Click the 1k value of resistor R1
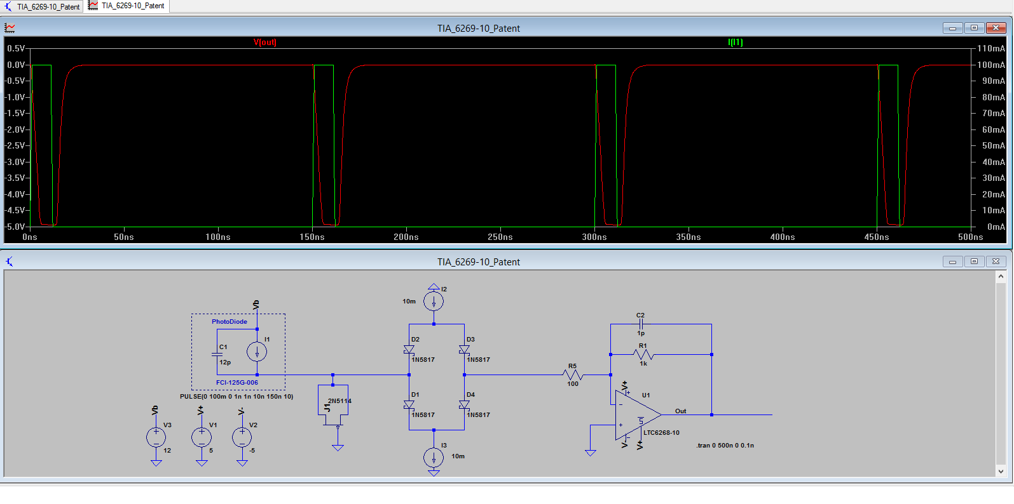Image resolution: width=1014 pixels, height=504 pixels. (643, 363)
